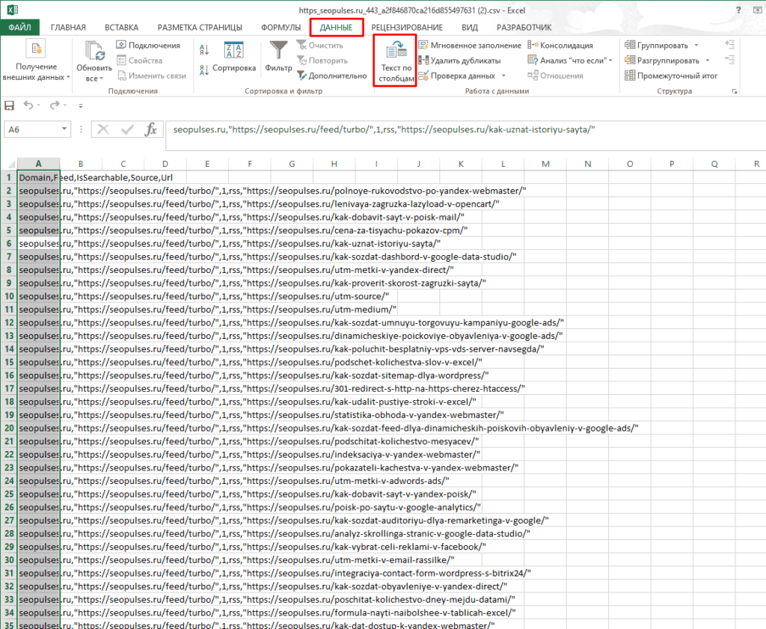
Task: Expand the Обновить все dropdown arrow
Action: (101, 79)
